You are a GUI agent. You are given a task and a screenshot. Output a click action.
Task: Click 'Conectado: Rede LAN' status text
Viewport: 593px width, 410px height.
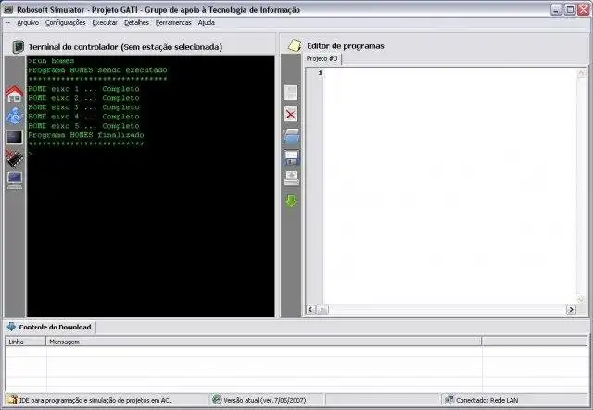click(x=487, y=400)
